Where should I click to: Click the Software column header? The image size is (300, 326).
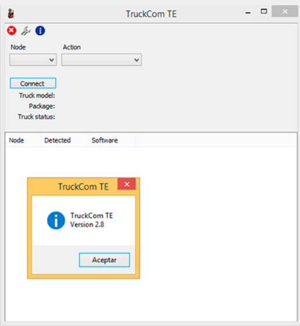(105, 140)
